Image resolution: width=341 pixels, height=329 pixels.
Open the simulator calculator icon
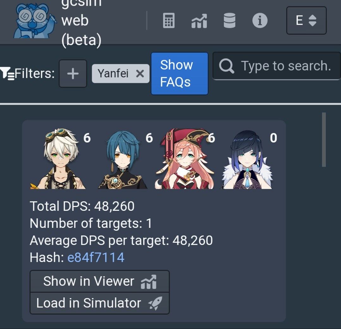coord(169,21)
